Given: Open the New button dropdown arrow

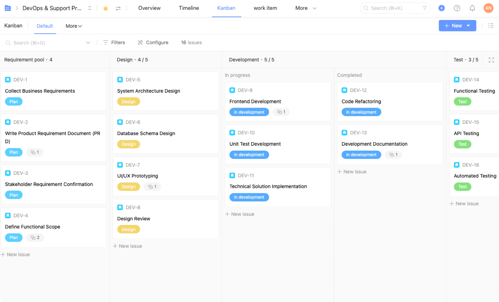Looking at the screenshot, I should click(x=468, y=26).
